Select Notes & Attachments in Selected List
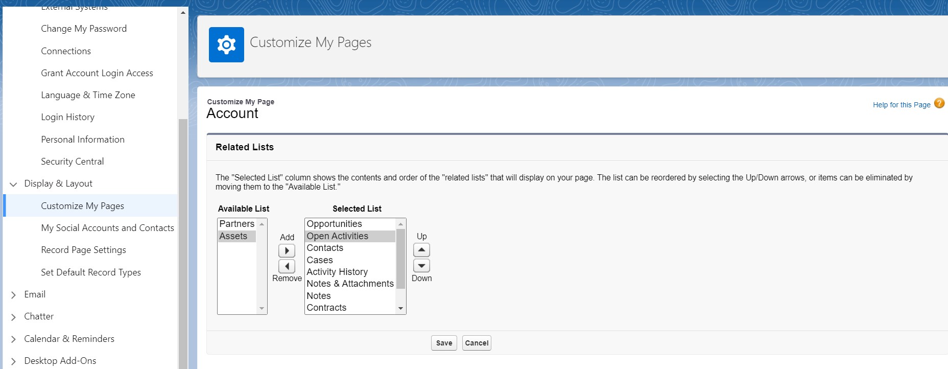This screenshot has width=948, height=369. point(350,284)
